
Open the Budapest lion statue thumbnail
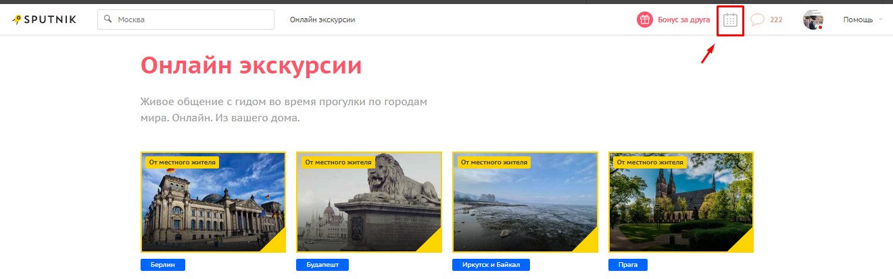click(369, 202)
